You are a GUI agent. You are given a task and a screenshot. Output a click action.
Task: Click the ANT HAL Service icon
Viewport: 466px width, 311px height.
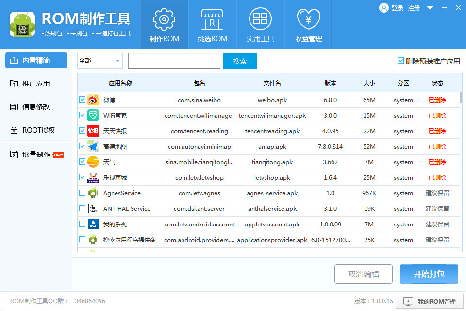click(93, 208)
